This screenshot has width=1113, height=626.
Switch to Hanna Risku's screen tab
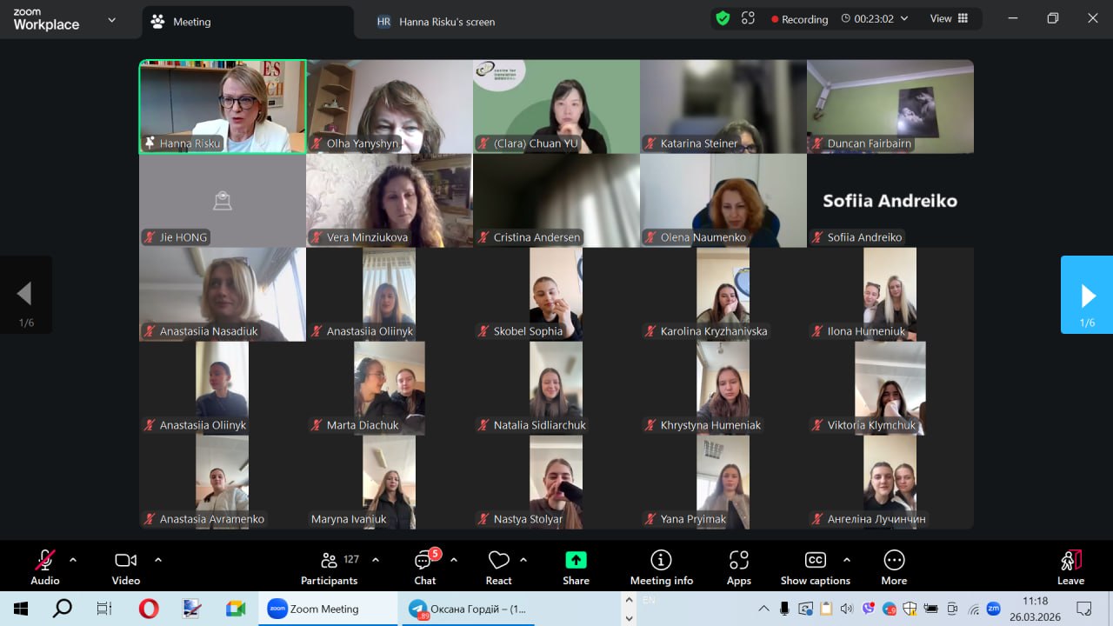(x=437, y=22)
